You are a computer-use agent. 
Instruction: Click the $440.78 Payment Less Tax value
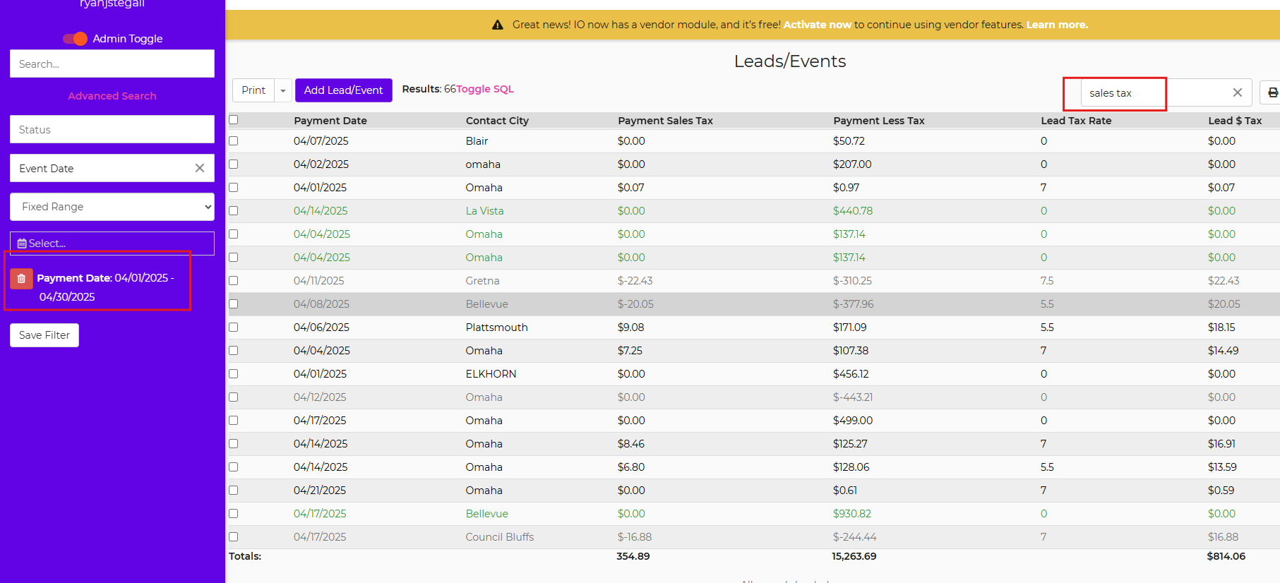(853, 211)
